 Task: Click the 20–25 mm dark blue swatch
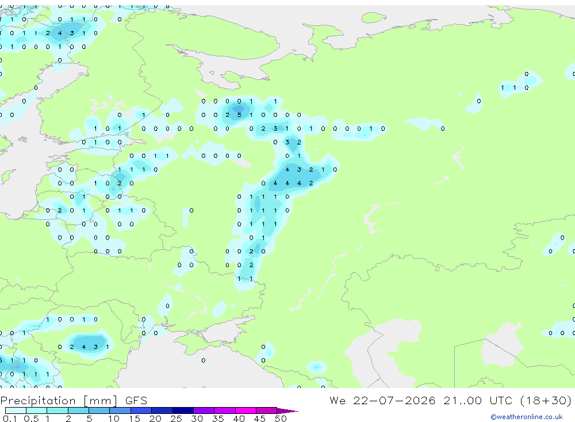(x=162, y=410)
